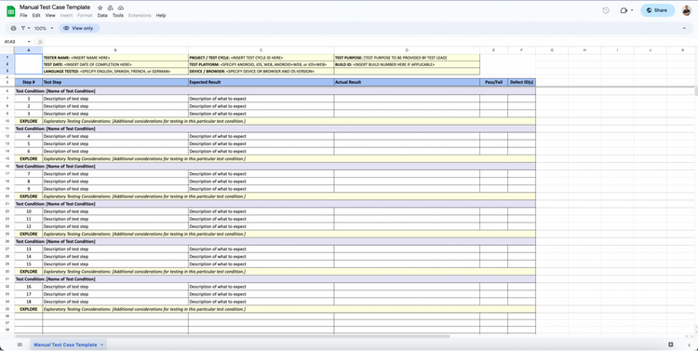The image size is (698, 351).
Task: Click the Actual Result cell for step 13
Action: [407, 249]
